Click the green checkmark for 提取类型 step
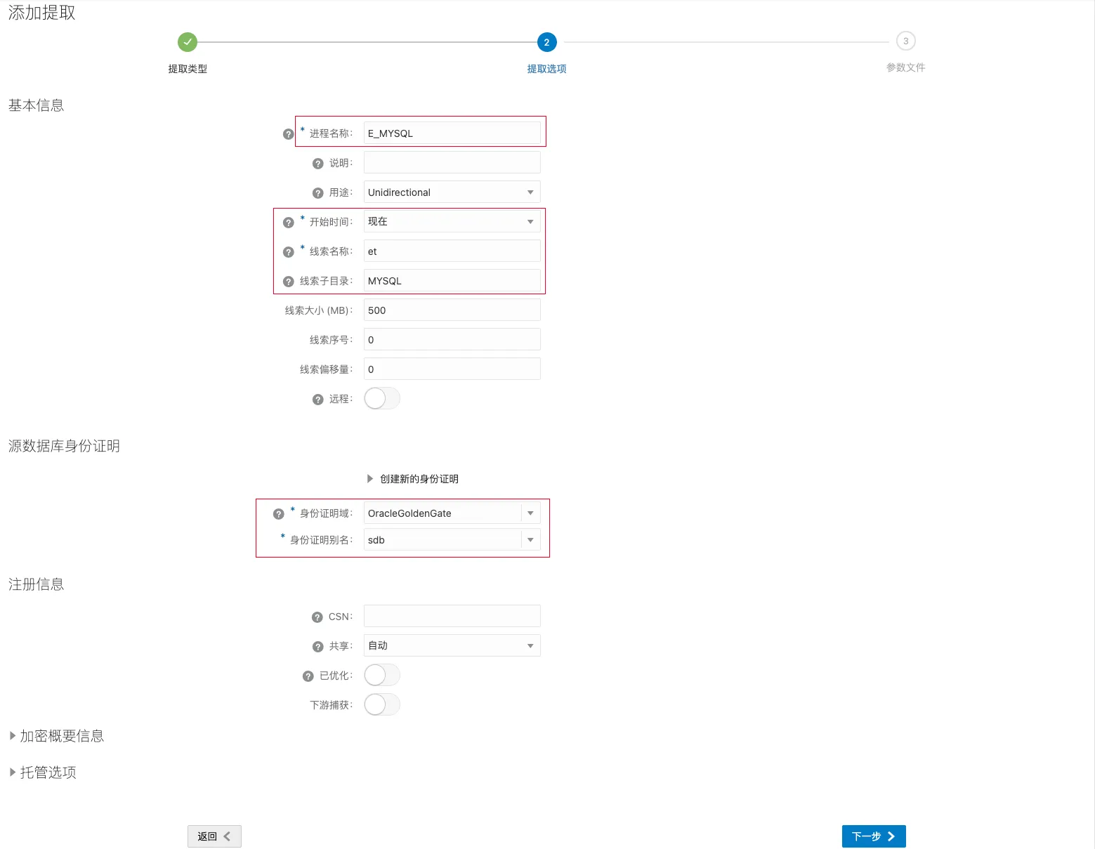1095x849 pixels. (188, 42)
